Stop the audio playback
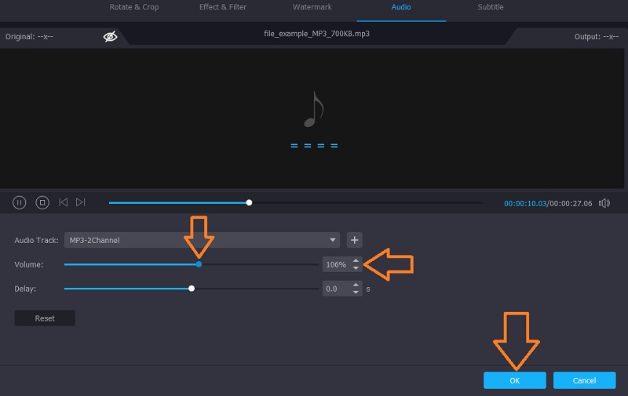 42,202
